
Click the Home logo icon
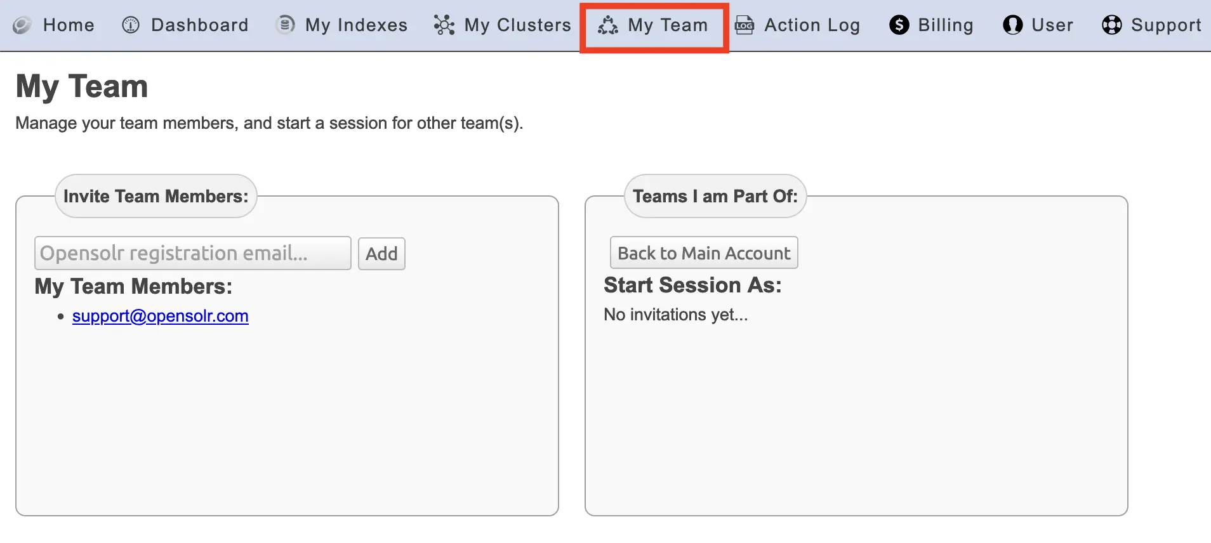[22, 25]
